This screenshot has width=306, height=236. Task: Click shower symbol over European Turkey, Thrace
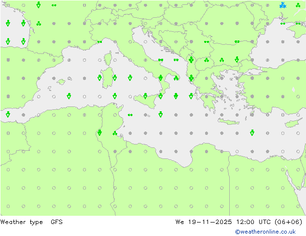click(x=237, y=59)
